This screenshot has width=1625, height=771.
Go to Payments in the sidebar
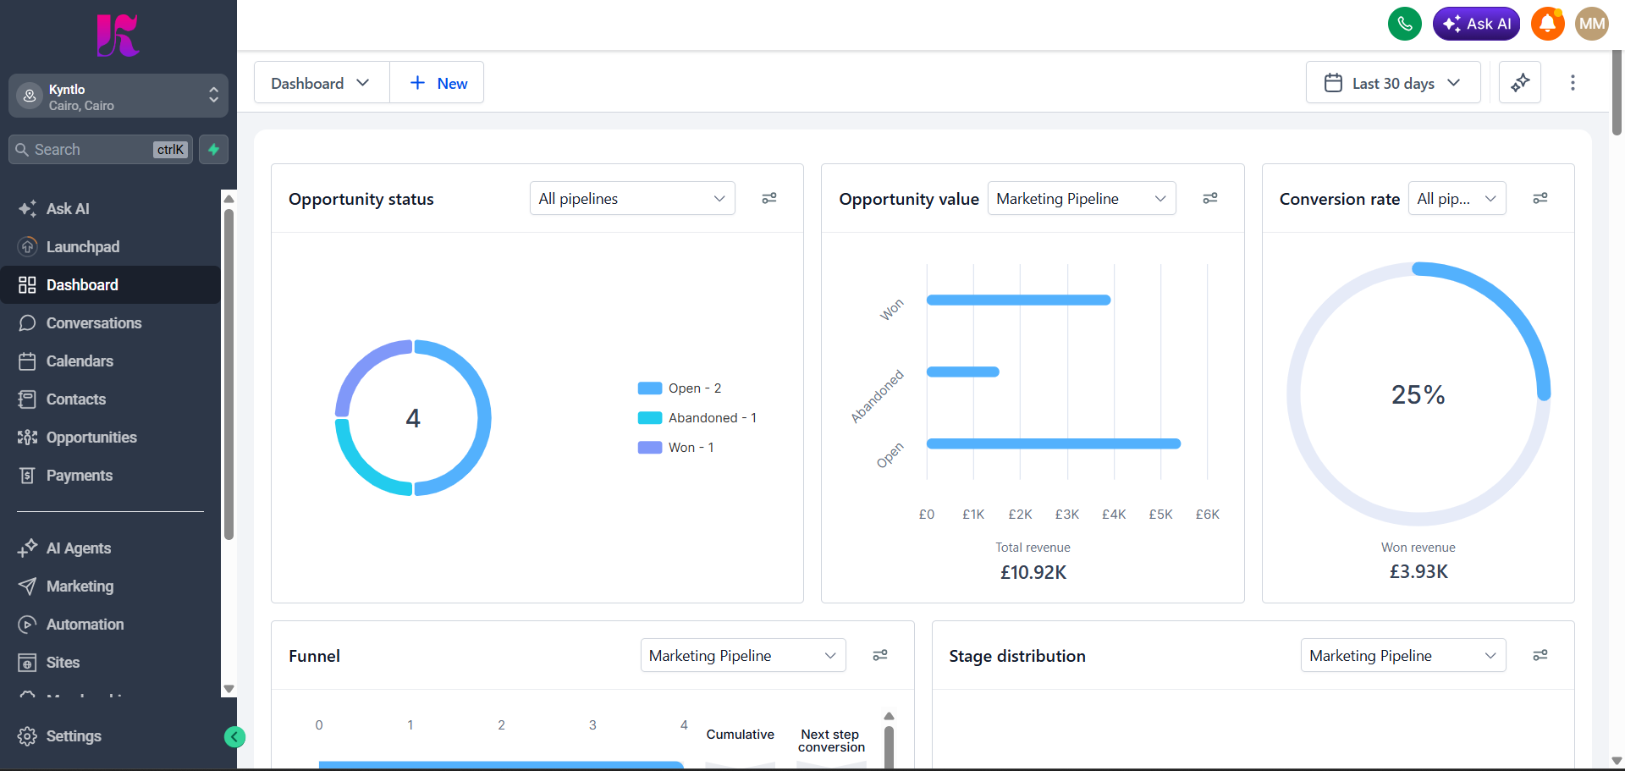[x=110, y=475]
